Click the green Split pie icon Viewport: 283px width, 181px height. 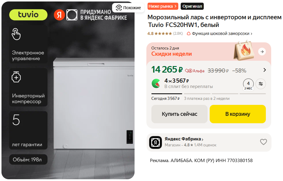pyautogui.click(x=156, y=84)
